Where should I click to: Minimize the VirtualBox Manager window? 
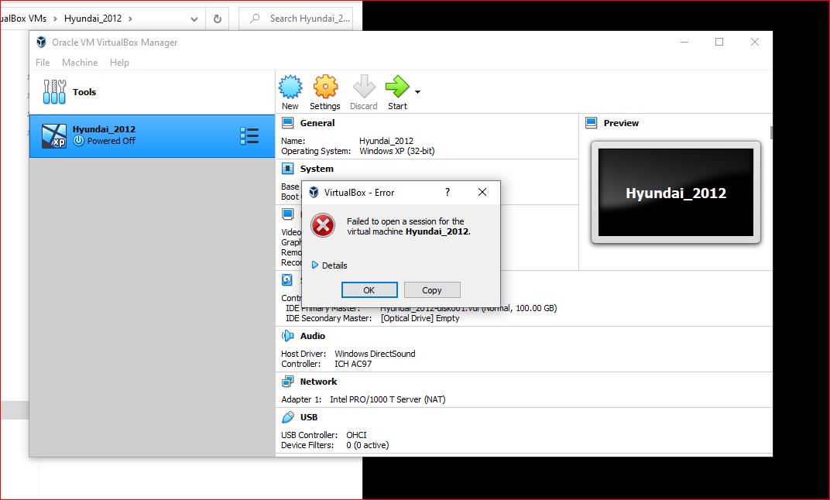click(684, 43)
